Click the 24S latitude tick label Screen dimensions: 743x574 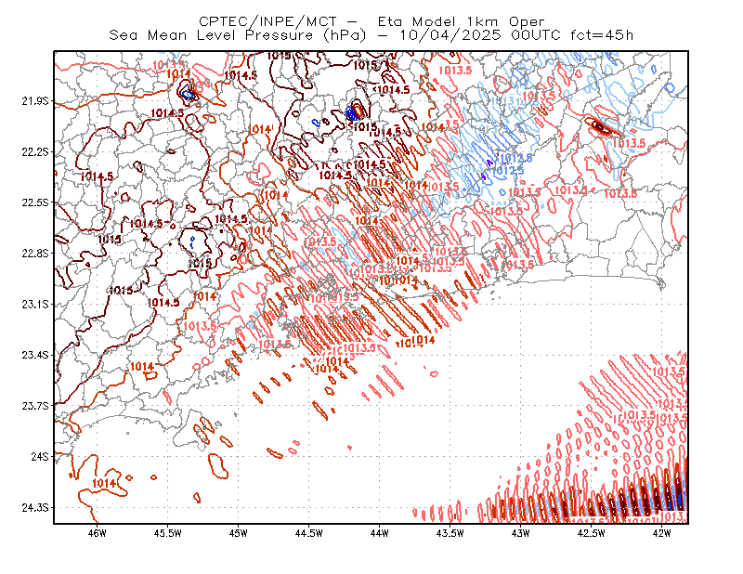(39, 456)
